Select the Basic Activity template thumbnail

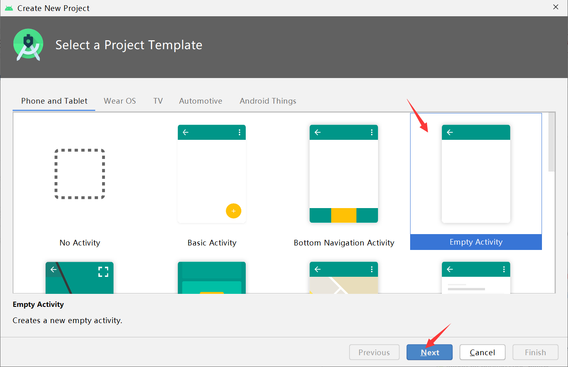coord(212,174)
